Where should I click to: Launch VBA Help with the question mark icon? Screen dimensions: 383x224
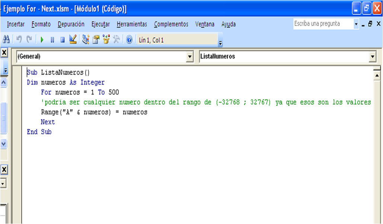(129, 40)
